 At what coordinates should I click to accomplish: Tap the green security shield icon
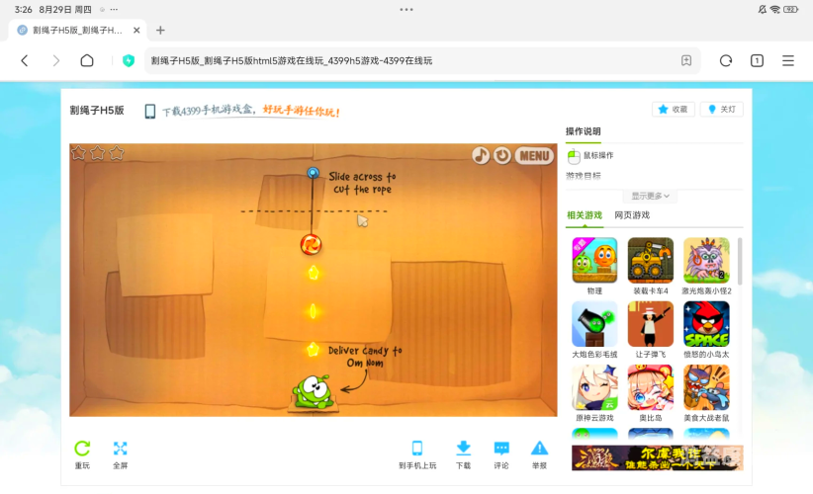click(x=128, y=60)
